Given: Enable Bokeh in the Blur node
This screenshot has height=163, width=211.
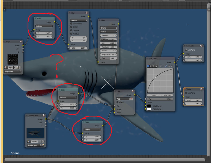Looking at the screenshot, I should (x=71, y=27).
